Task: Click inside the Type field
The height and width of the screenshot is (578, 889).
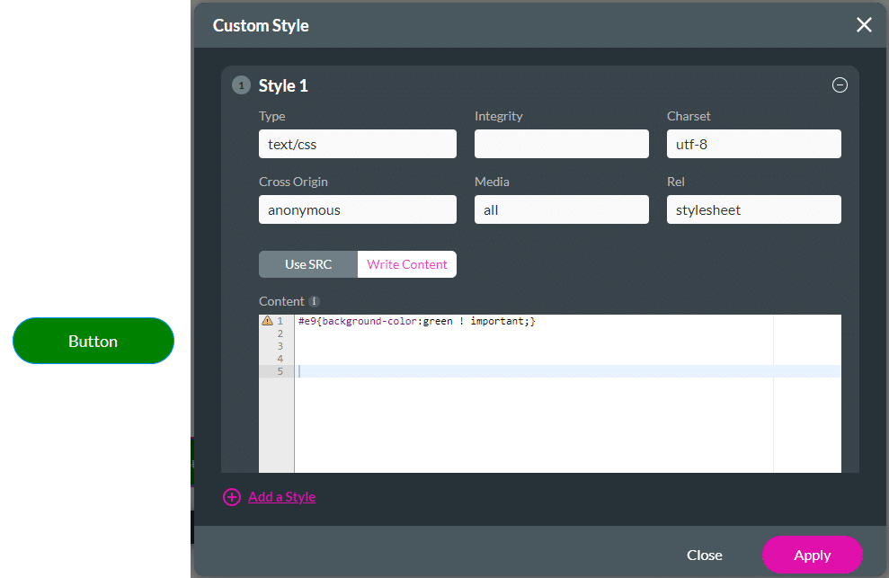Action: tap(357, 144)
